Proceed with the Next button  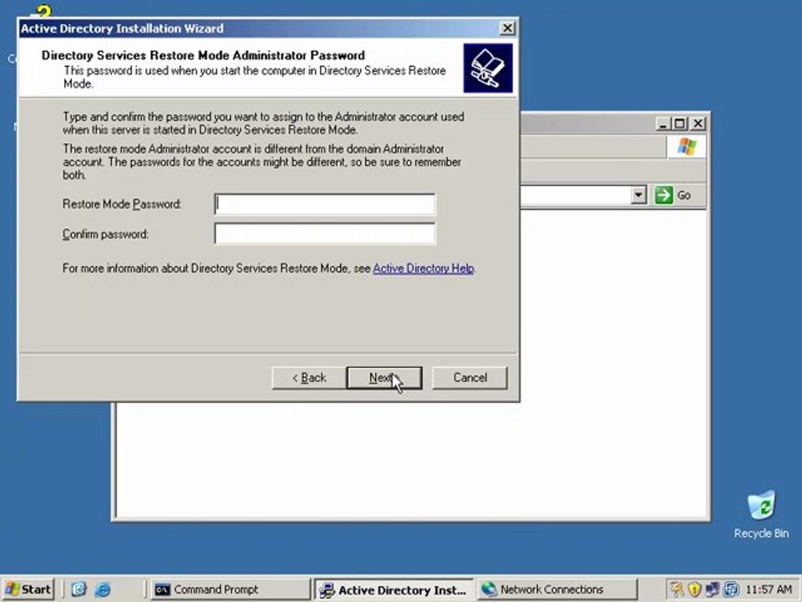point(384,378)
